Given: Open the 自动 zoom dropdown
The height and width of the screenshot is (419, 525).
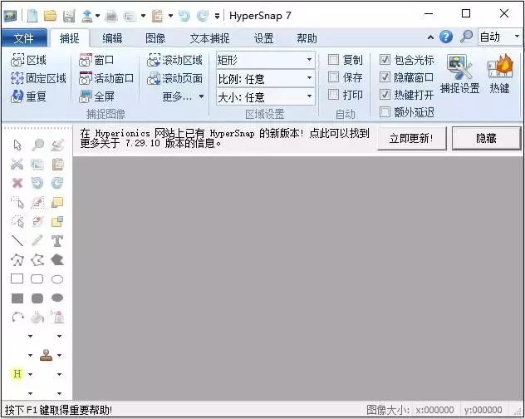Looking at the screenshot, I should 500,37.
